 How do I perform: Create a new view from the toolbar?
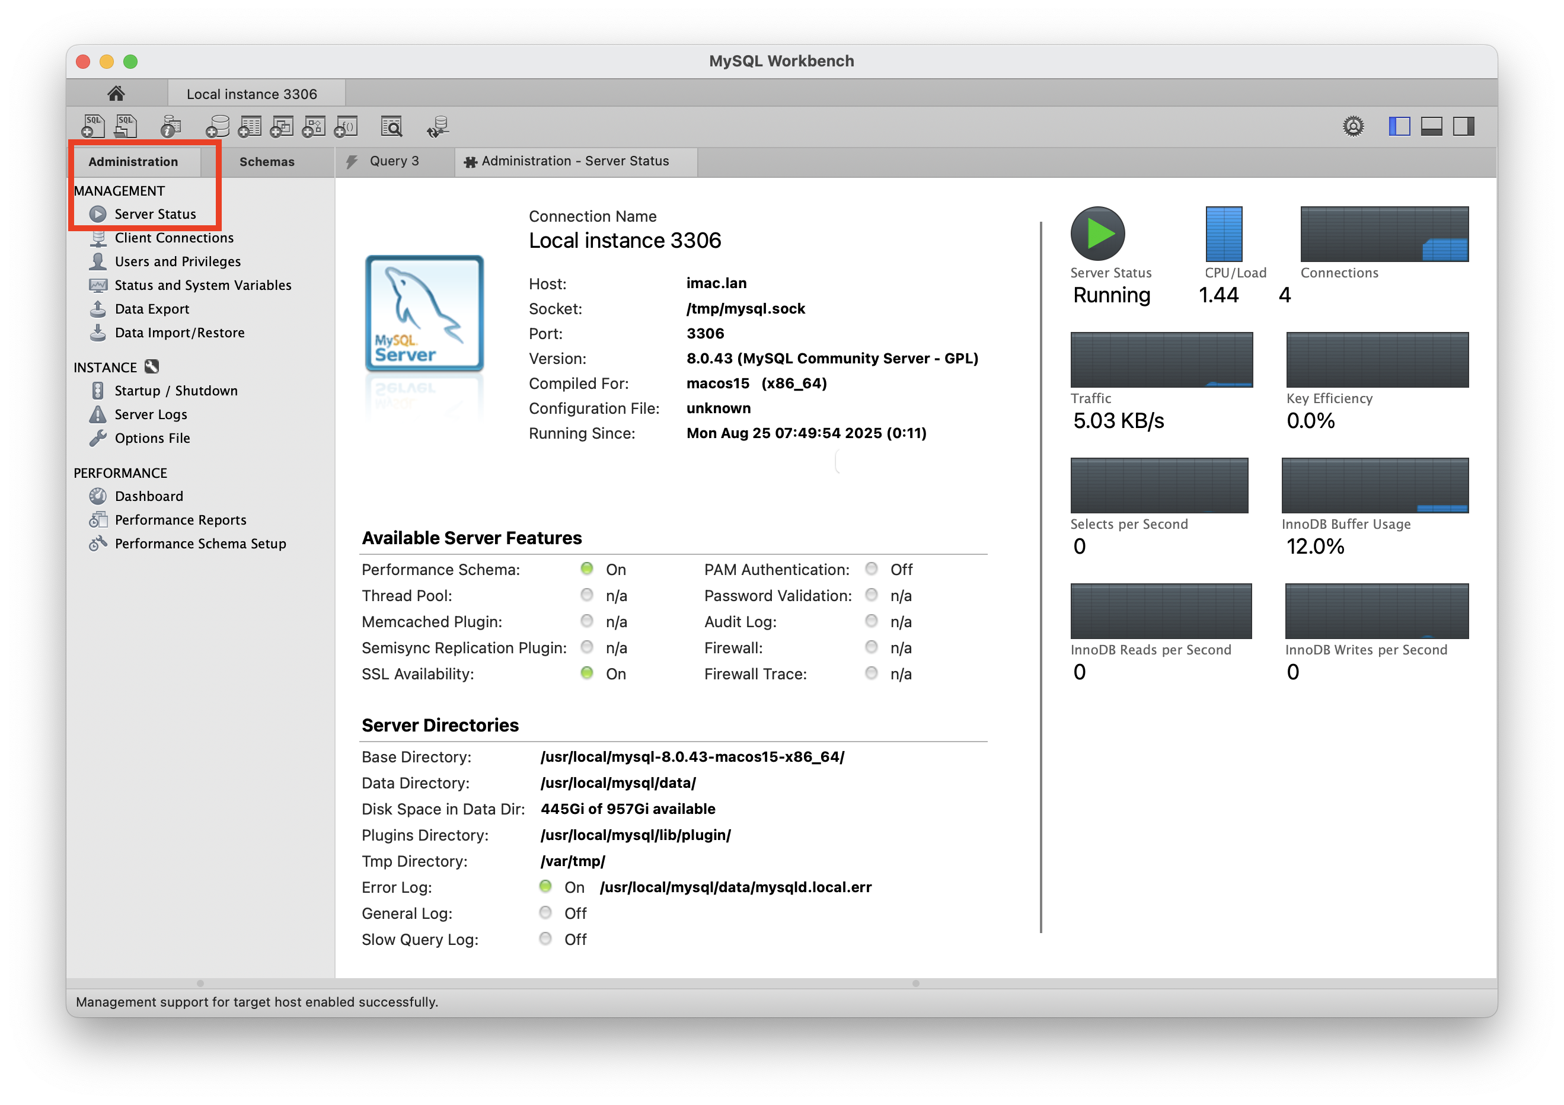pyautogui.click(x=282, y=126)
